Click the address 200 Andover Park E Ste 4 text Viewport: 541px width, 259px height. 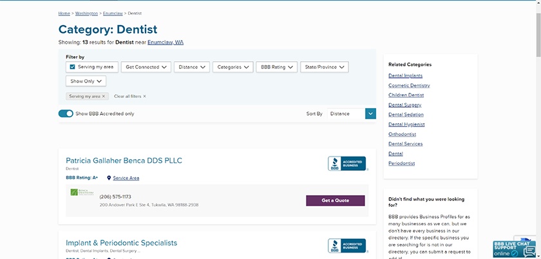pyautogui.click(x=149, y=205)
